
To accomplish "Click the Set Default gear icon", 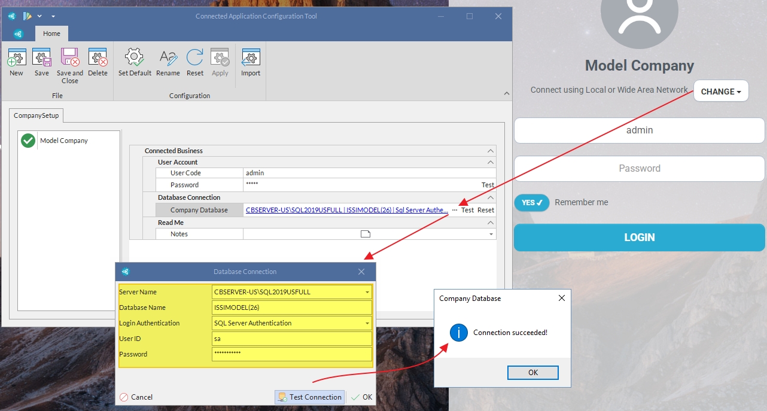I will tap(135, 59).
